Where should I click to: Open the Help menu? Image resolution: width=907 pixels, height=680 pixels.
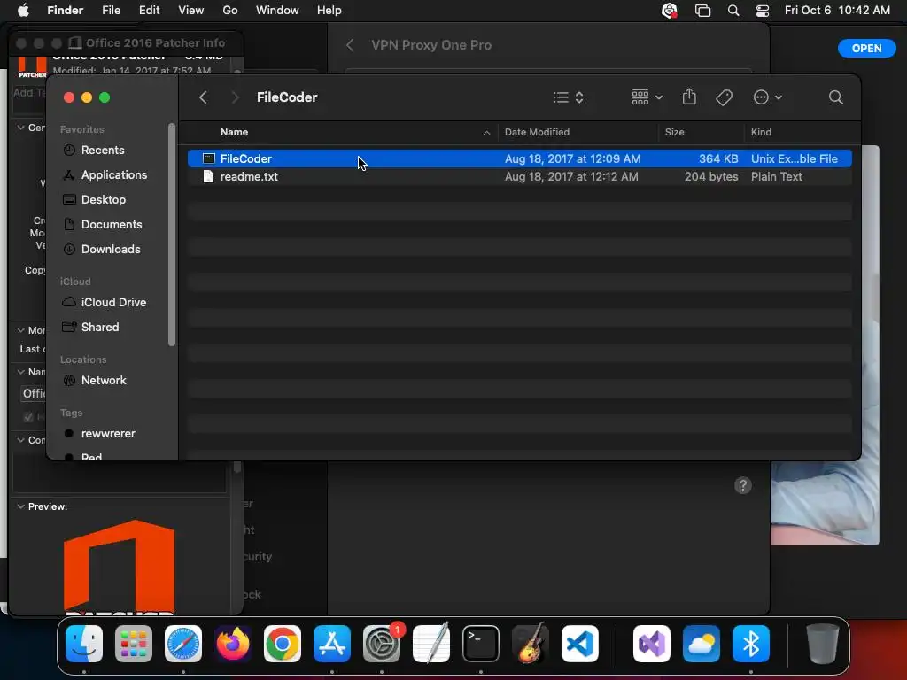point(329,11)
